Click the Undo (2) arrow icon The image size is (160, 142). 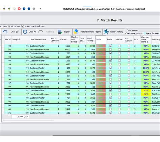coord(5,32)
